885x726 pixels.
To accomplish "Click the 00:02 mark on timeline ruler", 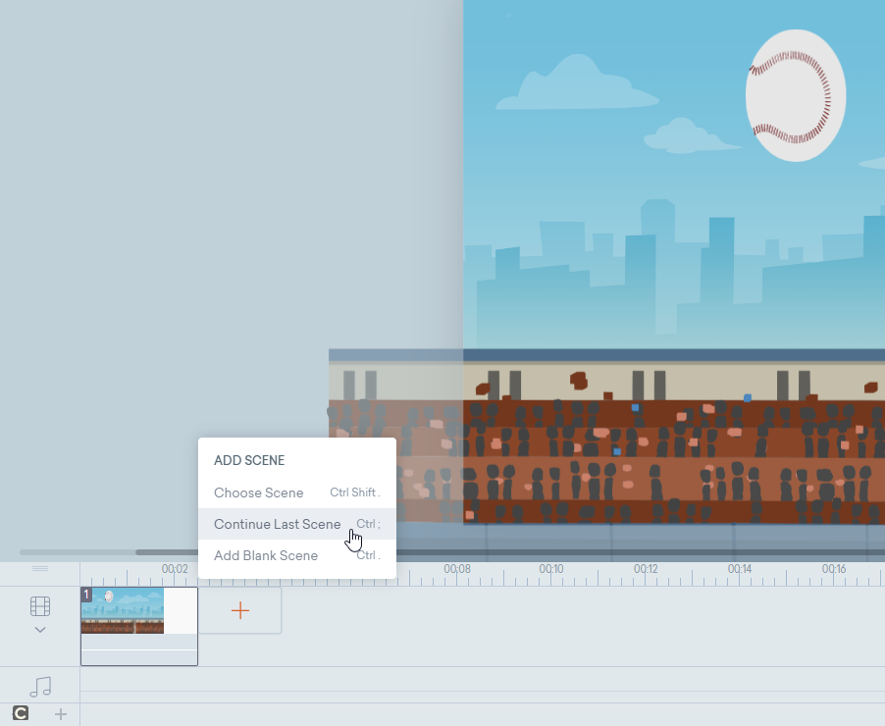I will pyautogui.click(x=175, y=569).
